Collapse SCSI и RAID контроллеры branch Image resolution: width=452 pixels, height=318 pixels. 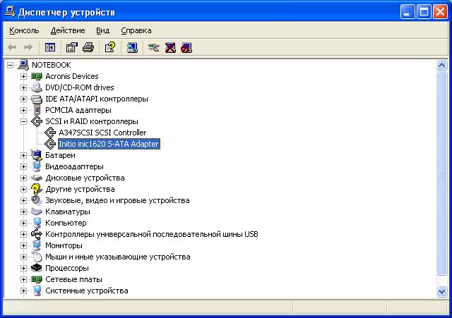[23, 121]
